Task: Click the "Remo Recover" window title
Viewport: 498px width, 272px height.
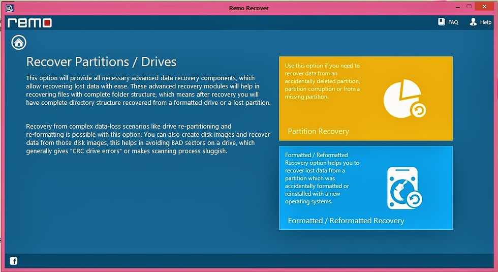Action: tap(248, 8)
